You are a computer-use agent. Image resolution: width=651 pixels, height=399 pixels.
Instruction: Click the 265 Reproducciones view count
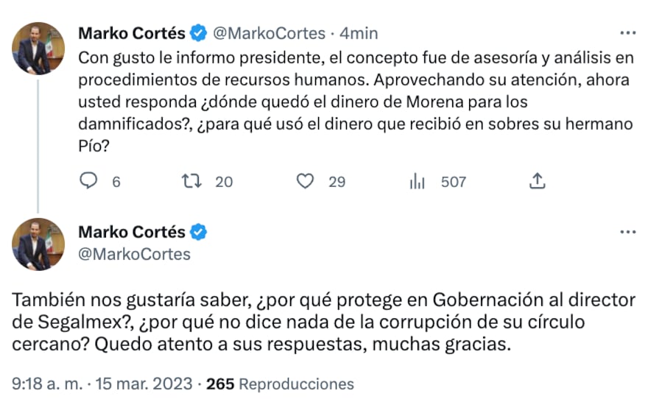pos(280,384)
